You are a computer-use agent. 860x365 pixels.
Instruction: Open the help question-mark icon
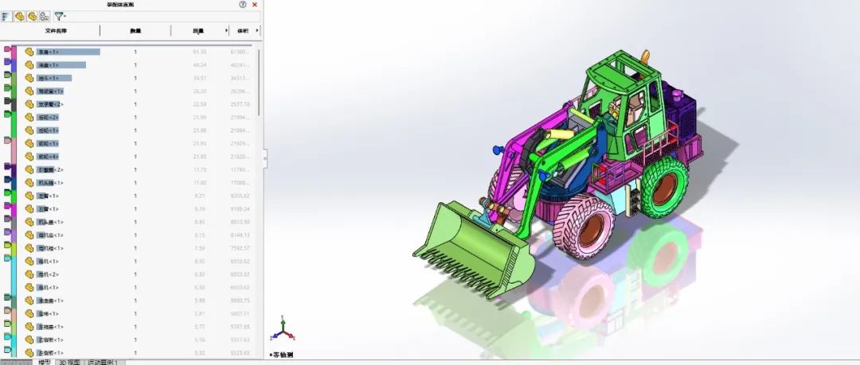tap(243, 5)
